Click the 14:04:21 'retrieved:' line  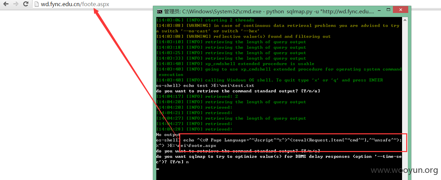[194, 113]
